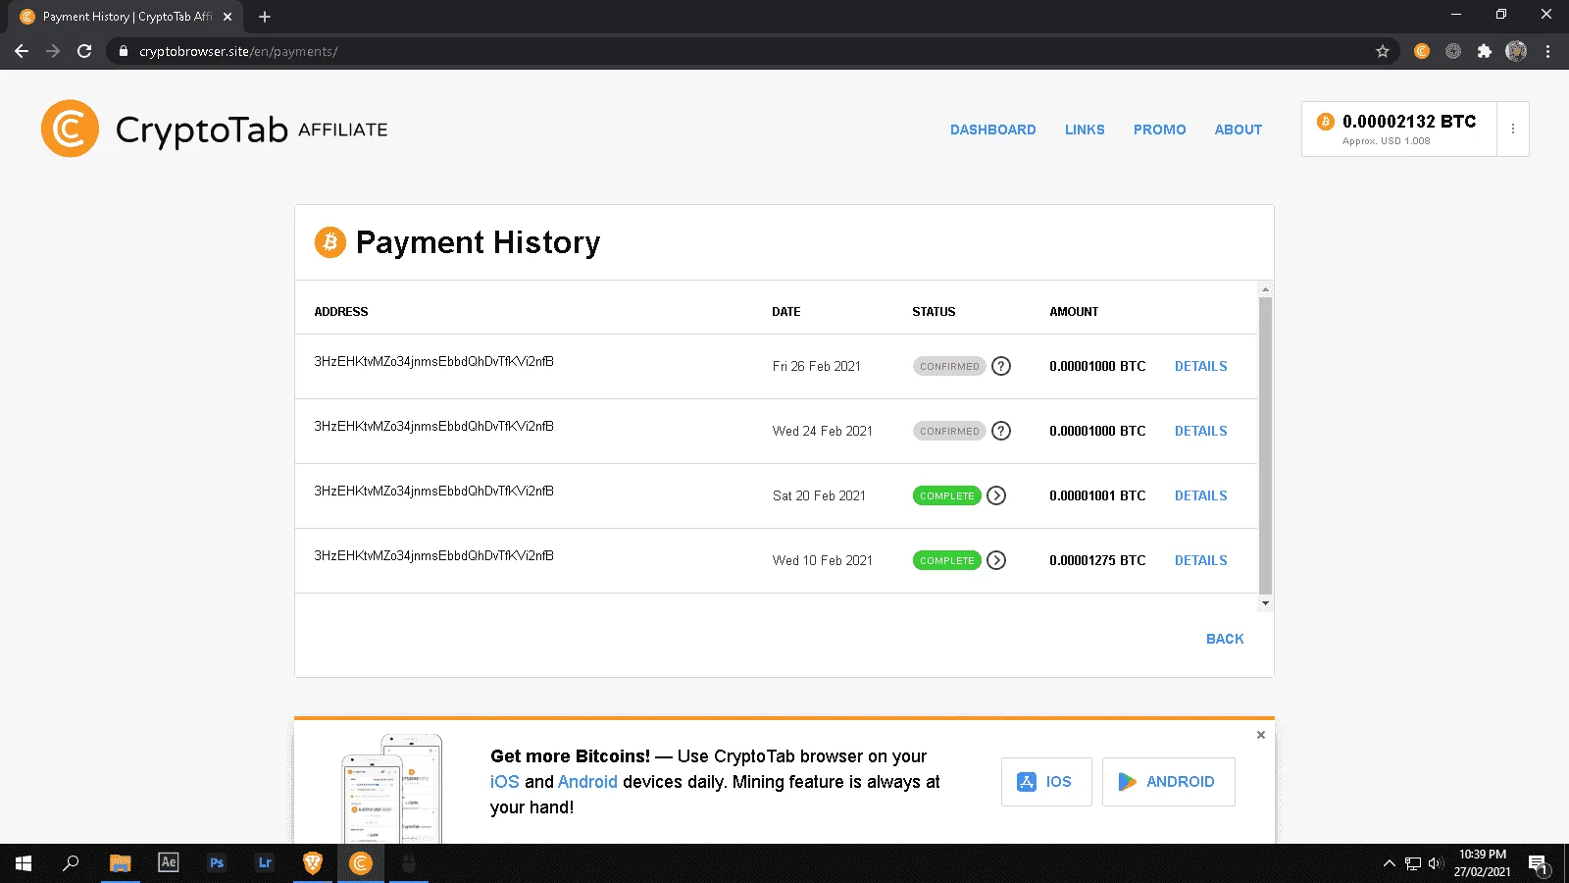Click the arrow icon for Sat 20 Feb payment

coord(996,495)
